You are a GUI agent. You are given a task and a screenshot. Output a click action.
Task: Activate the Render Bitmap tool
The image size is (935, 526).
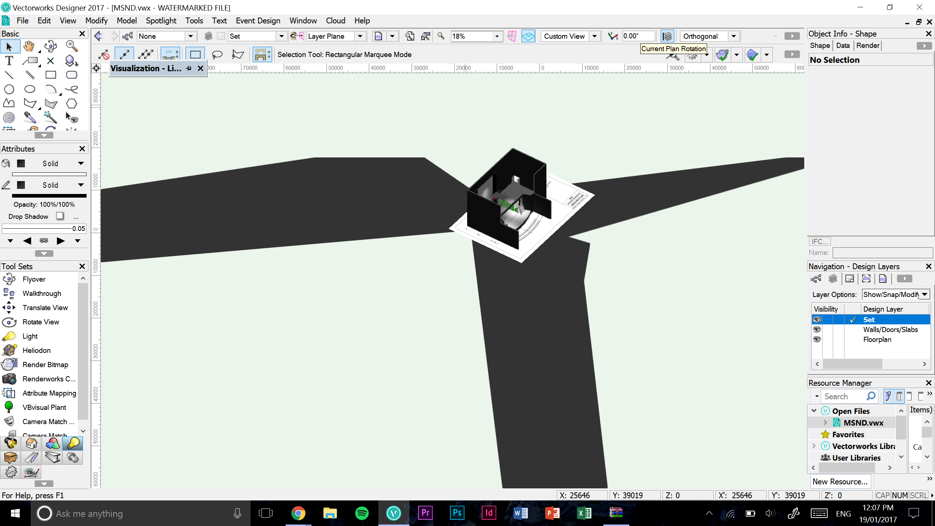pyautogui.click(x=45, y=365)
